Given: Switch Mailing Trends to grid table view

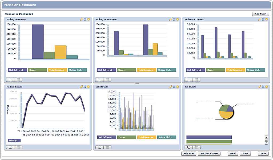Looking at the screenshot, I should pyautogui.click(x=18, y=147).
